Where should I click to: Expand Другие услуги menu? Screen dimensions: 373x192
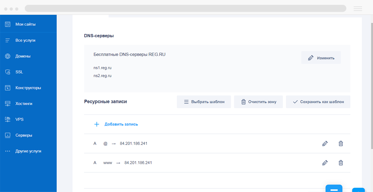[x=28, y=151]
